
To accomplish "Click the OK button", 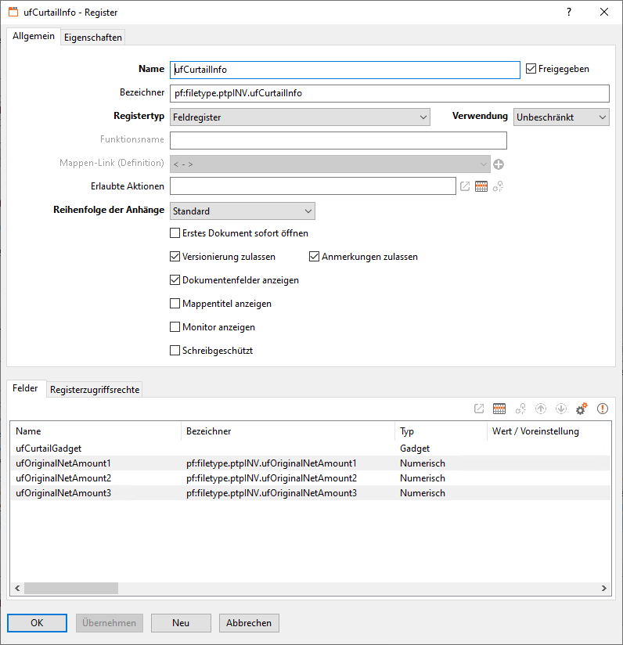I will [37, 623].
